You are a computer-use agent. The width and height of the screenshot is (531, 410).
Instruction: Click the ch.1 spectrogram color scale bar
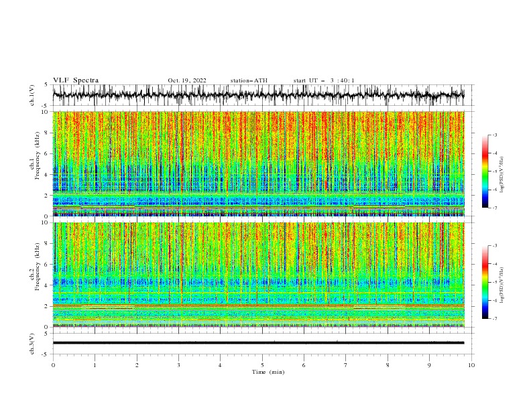coord(485,172)
